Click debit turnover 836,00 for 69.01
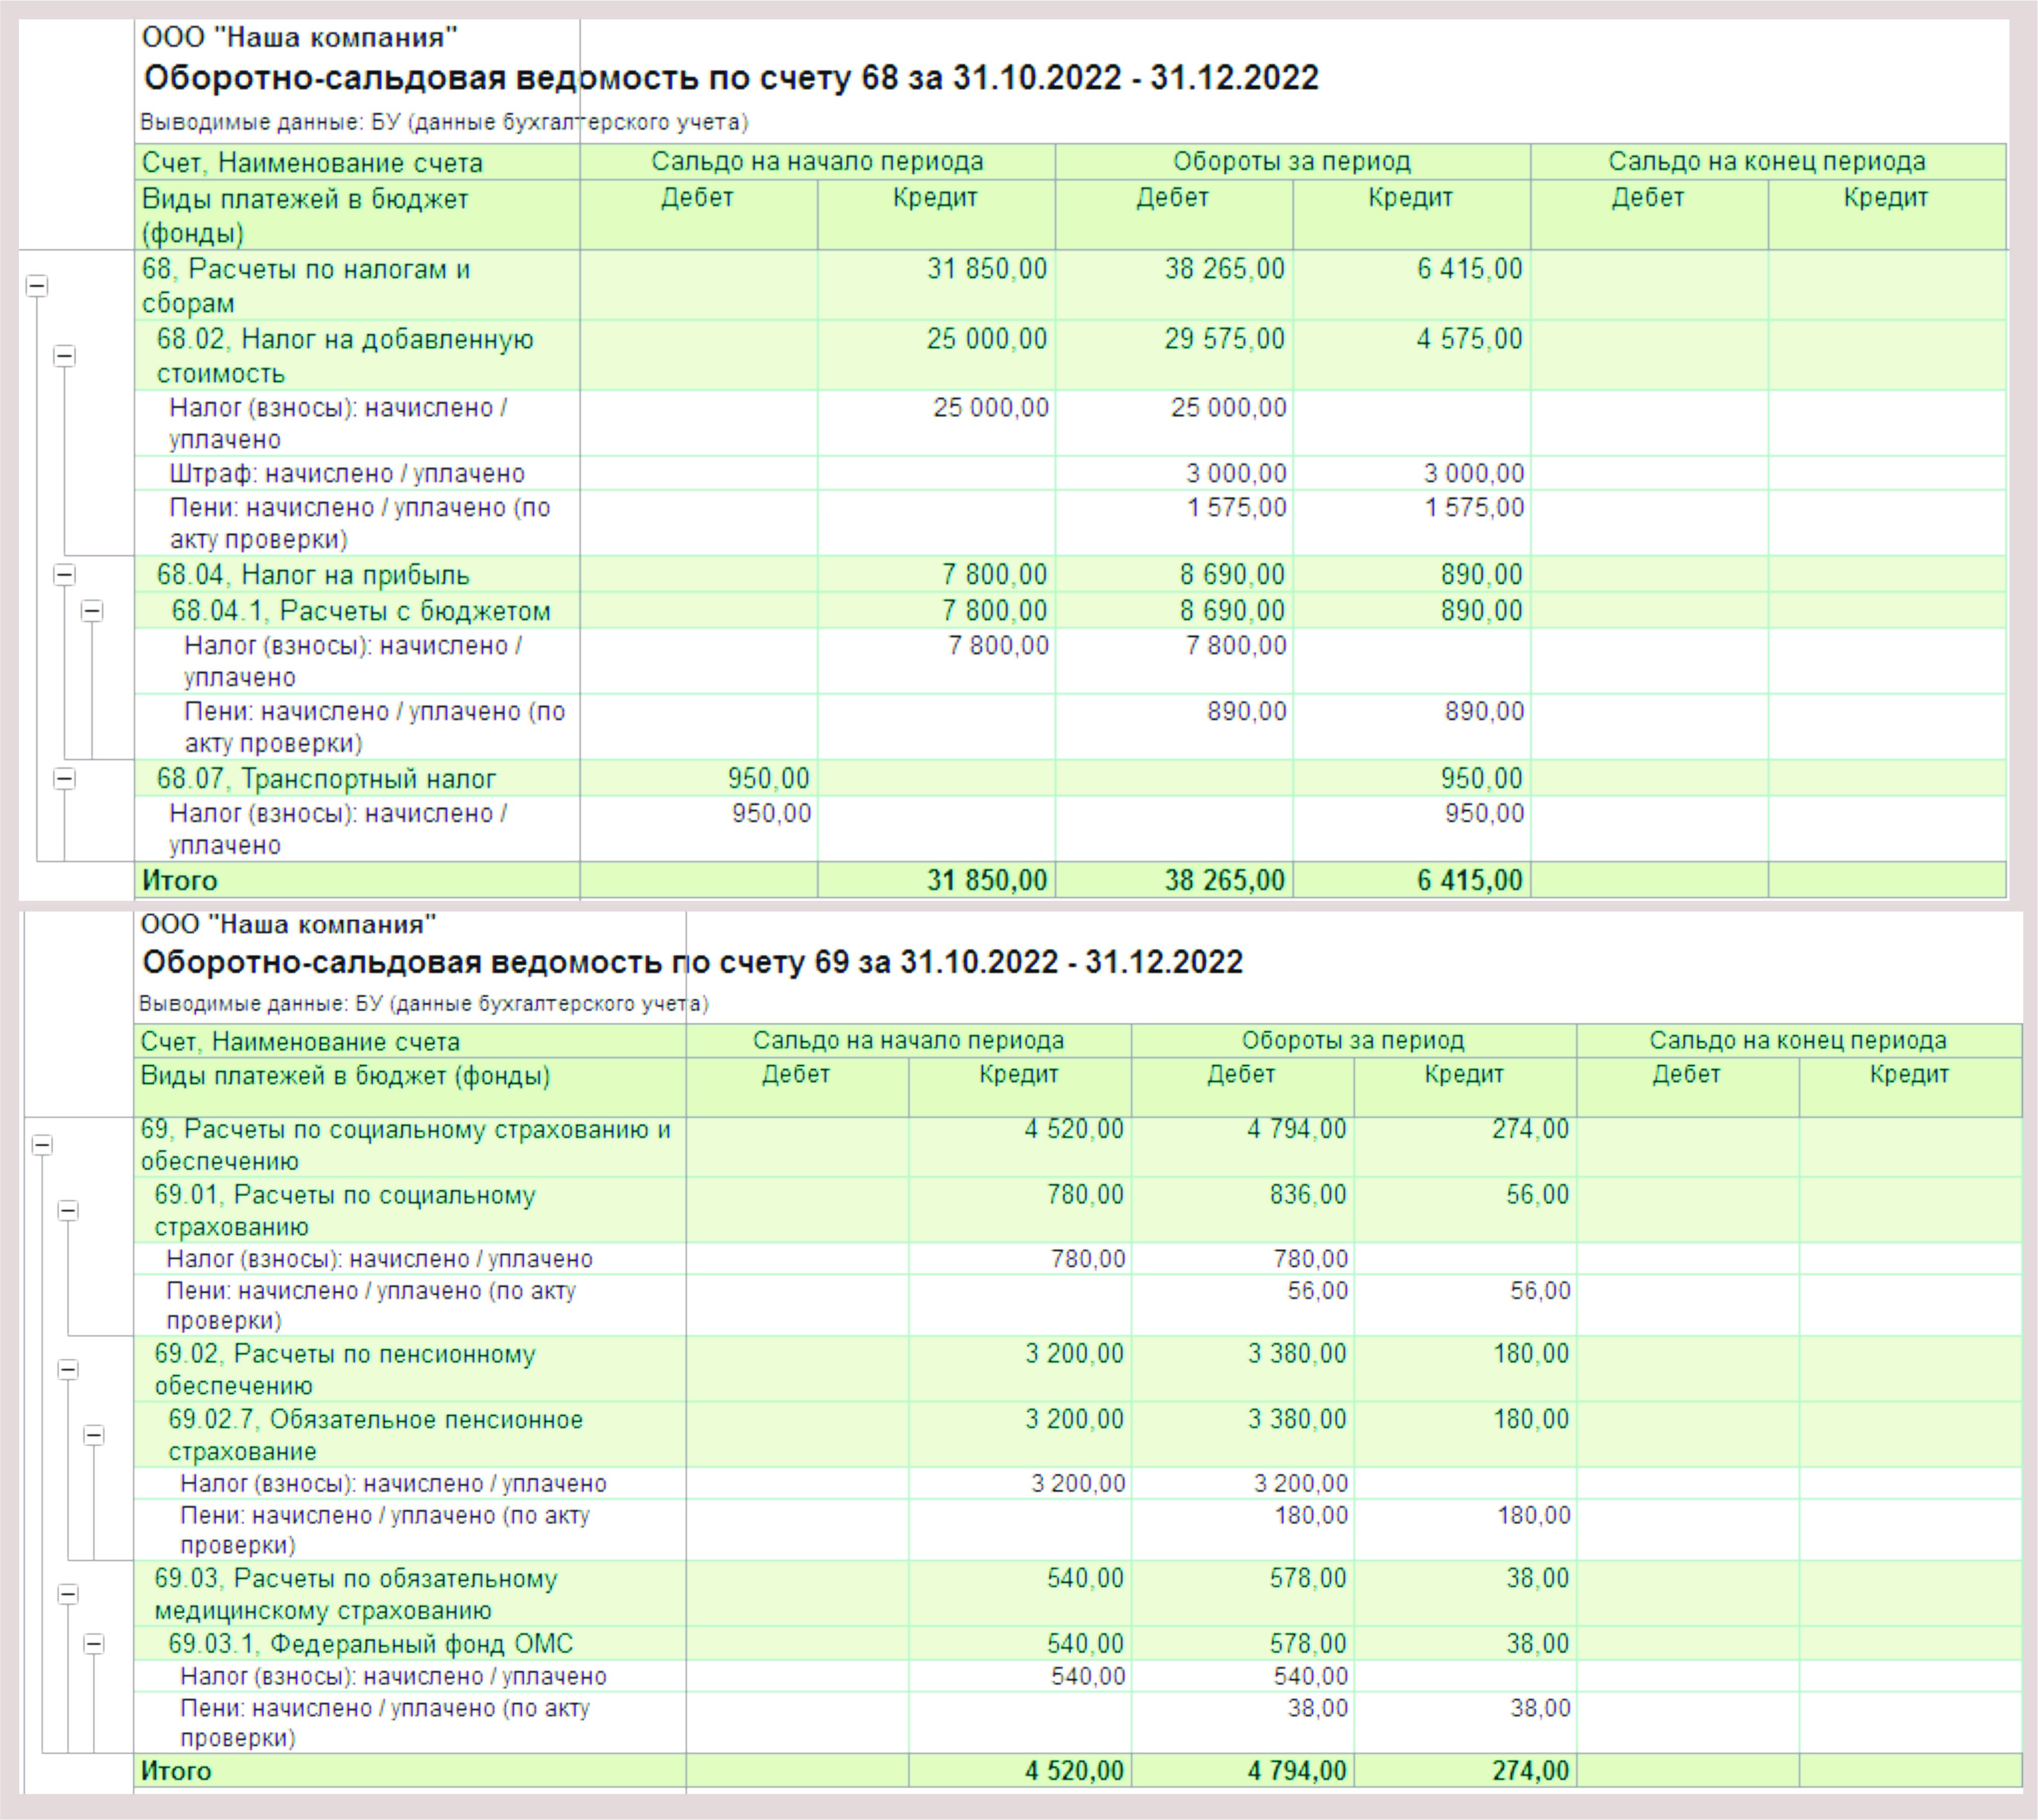 (1308, 1195)
